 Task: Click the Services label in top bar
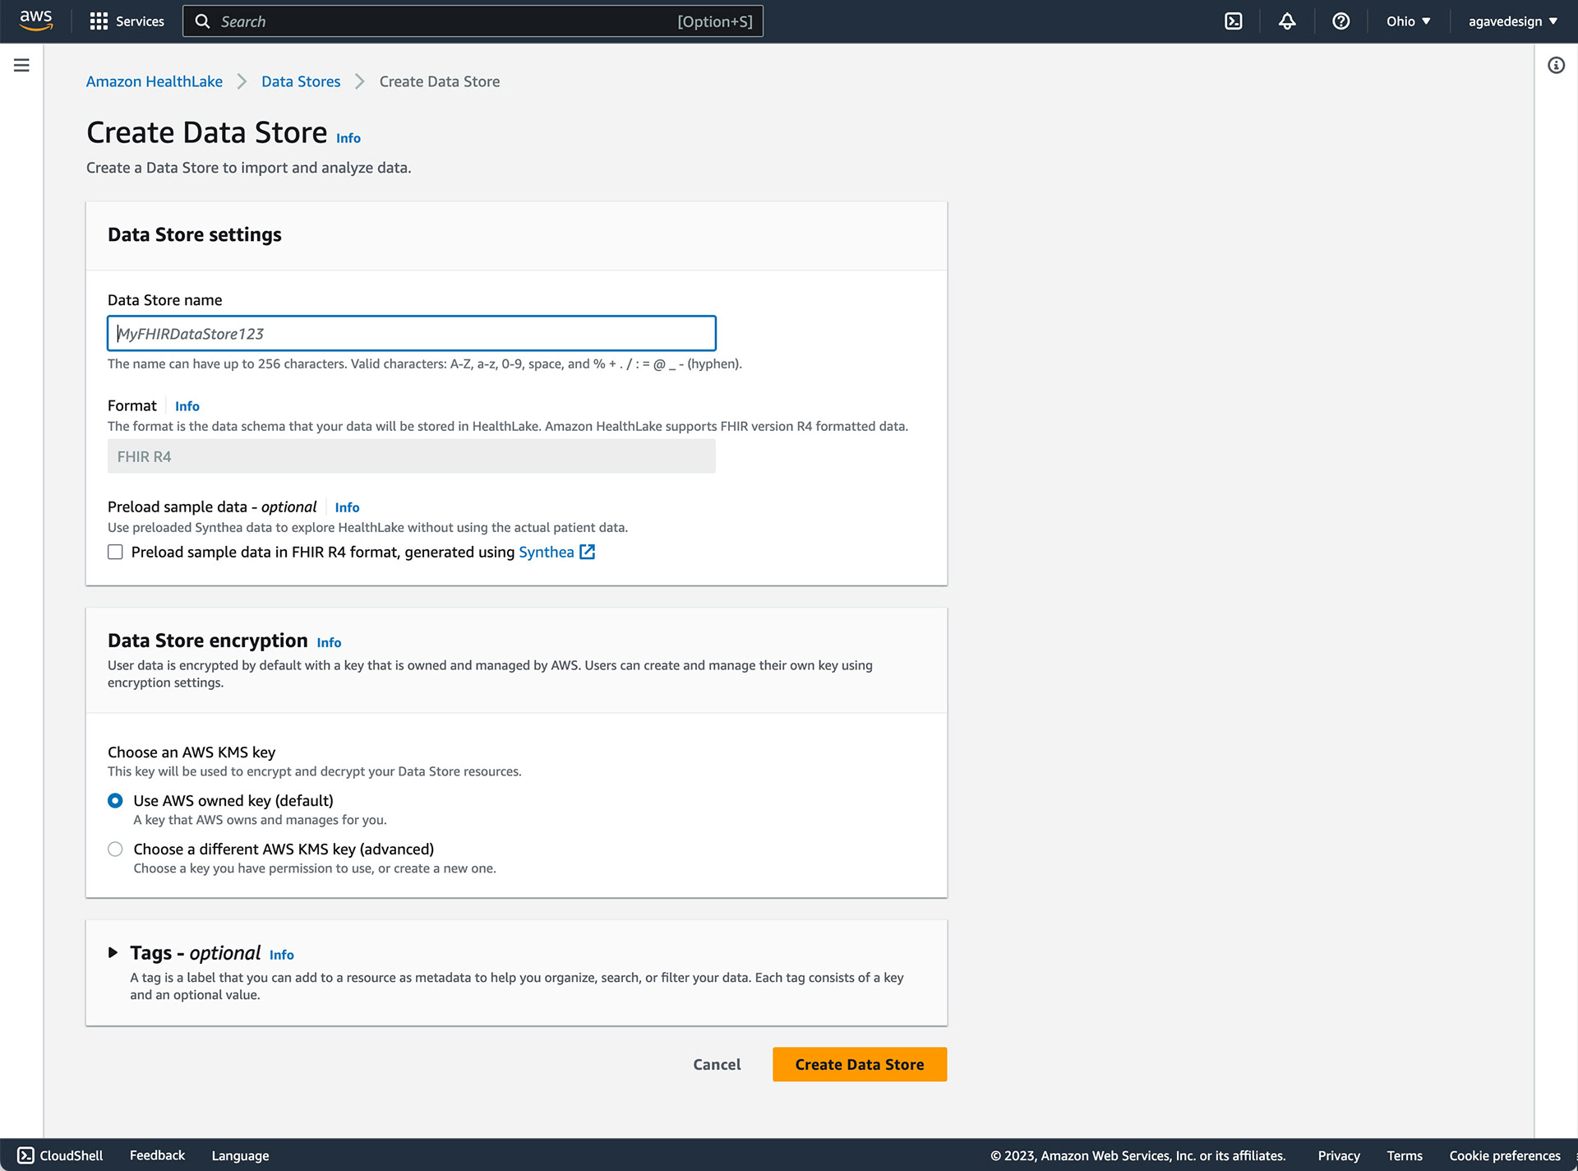click(x=140, y=21)
